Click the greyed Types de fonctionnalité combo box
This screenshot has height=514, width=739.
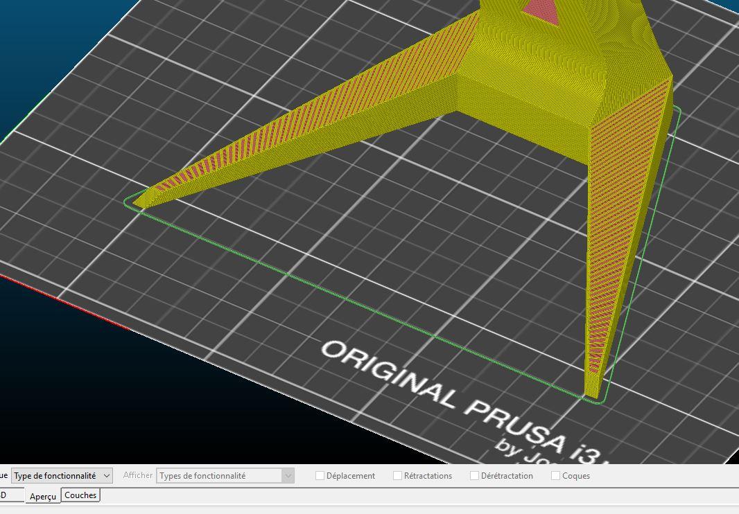click(225, 476)
